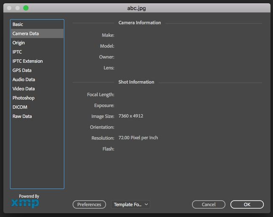Expand the Template Folder dropdown
273x217 pixels.
click(x=131, y=204)
